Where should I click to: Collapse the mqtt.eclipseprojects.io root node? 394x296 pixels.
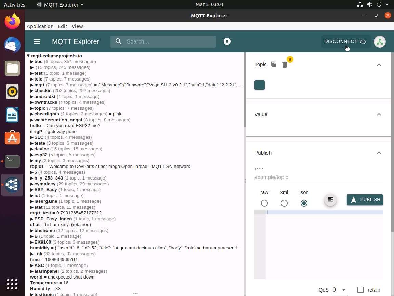(x=28, y=56)
